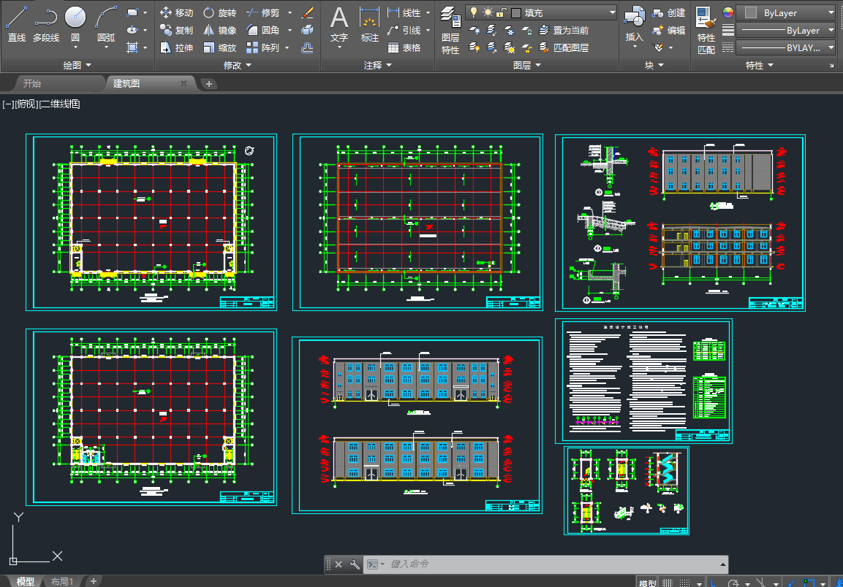The width and height of the screenshot is (843, 587).
Task: Open the ByLayer lineweight dropdown
Action: [x=786, y=30]
